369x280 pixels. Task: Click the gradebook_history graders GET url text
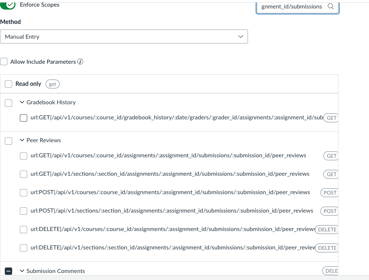click(177, 118)
